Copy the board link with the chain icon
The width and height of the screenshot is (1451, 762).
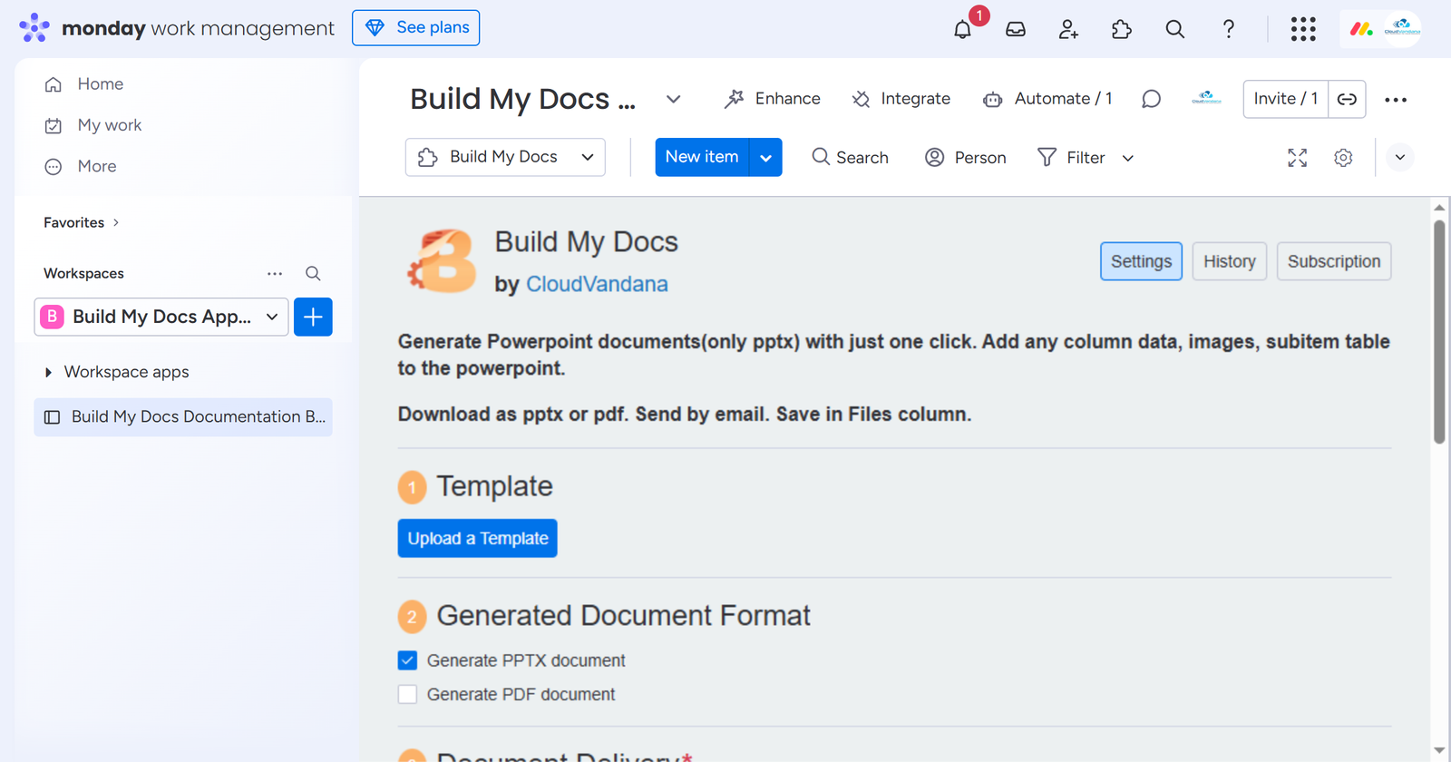(x=1348, y=99)
